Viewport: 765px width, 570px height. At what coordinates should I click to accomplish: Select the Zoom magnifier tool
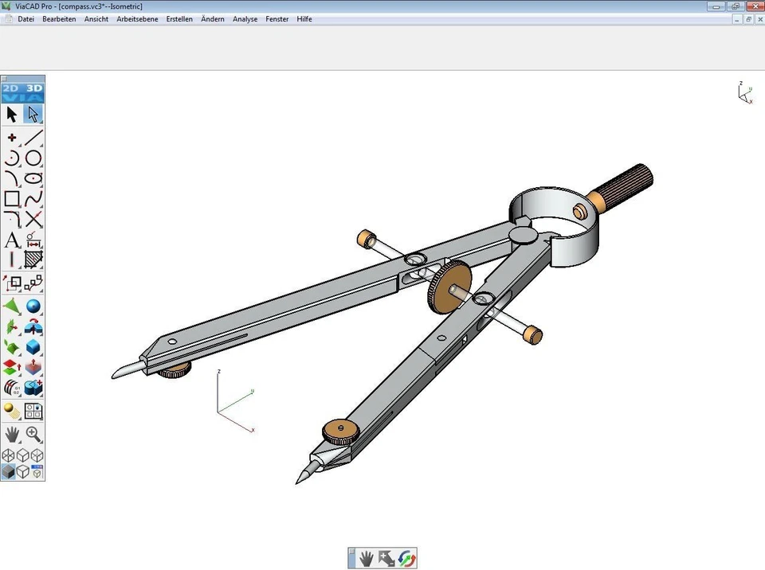point(33,434)
